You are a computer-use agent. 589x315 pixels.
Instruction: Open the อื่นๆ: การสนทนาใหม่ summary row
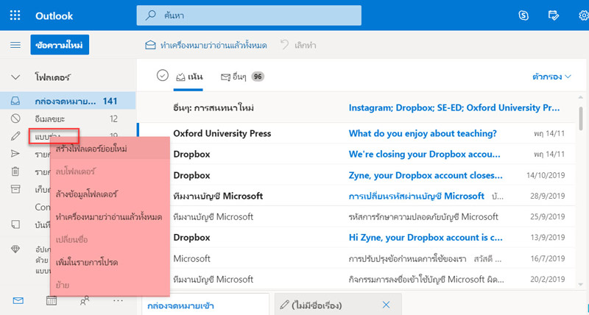pyautogui.click(x=356, y=108)
